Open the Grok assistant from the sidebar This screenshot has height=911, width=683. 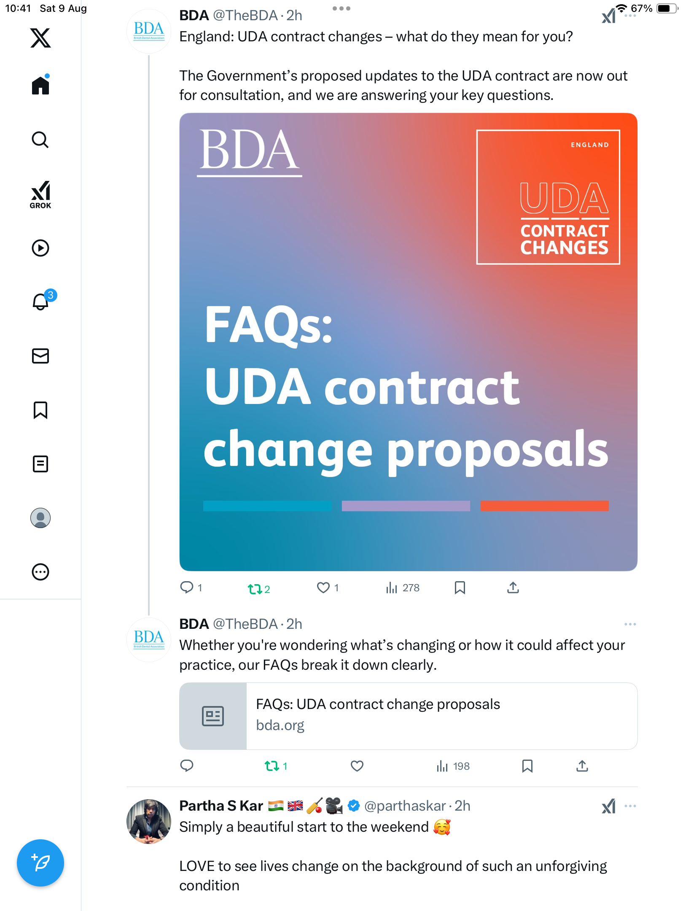tap(40, 195)
